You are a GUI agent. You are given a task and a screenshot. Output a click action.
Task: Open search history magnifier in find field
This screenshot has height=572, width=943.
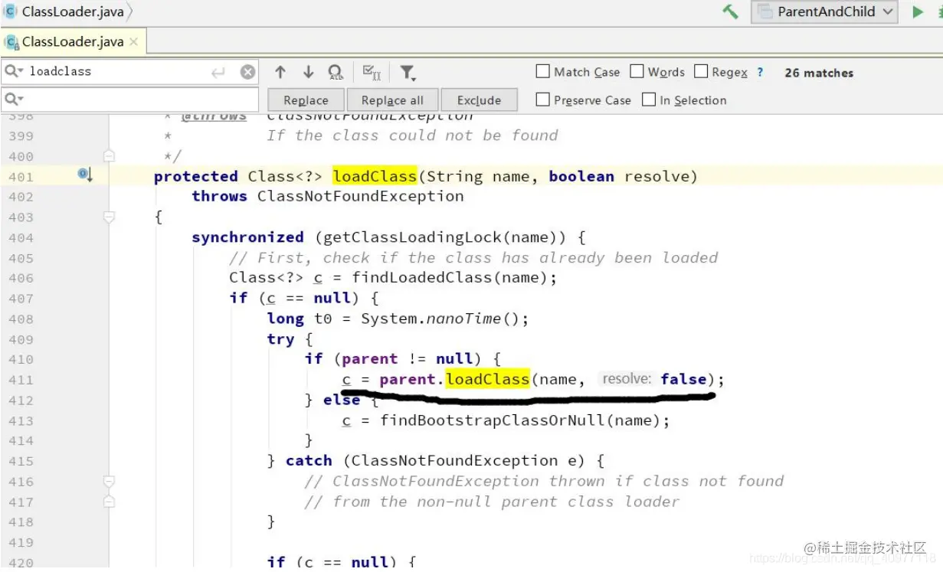[x=14, y=71]
